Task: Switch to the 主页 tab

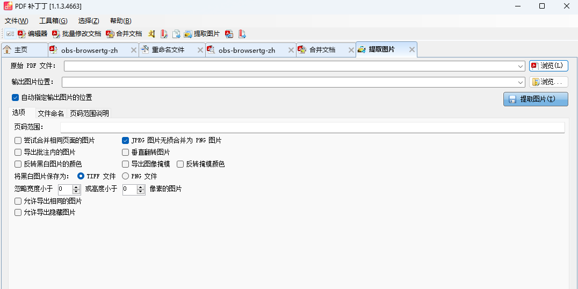Action: point(20,50)
